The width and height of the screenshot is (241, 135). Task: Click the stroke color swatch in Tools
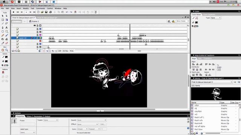(x=6, y=57)
